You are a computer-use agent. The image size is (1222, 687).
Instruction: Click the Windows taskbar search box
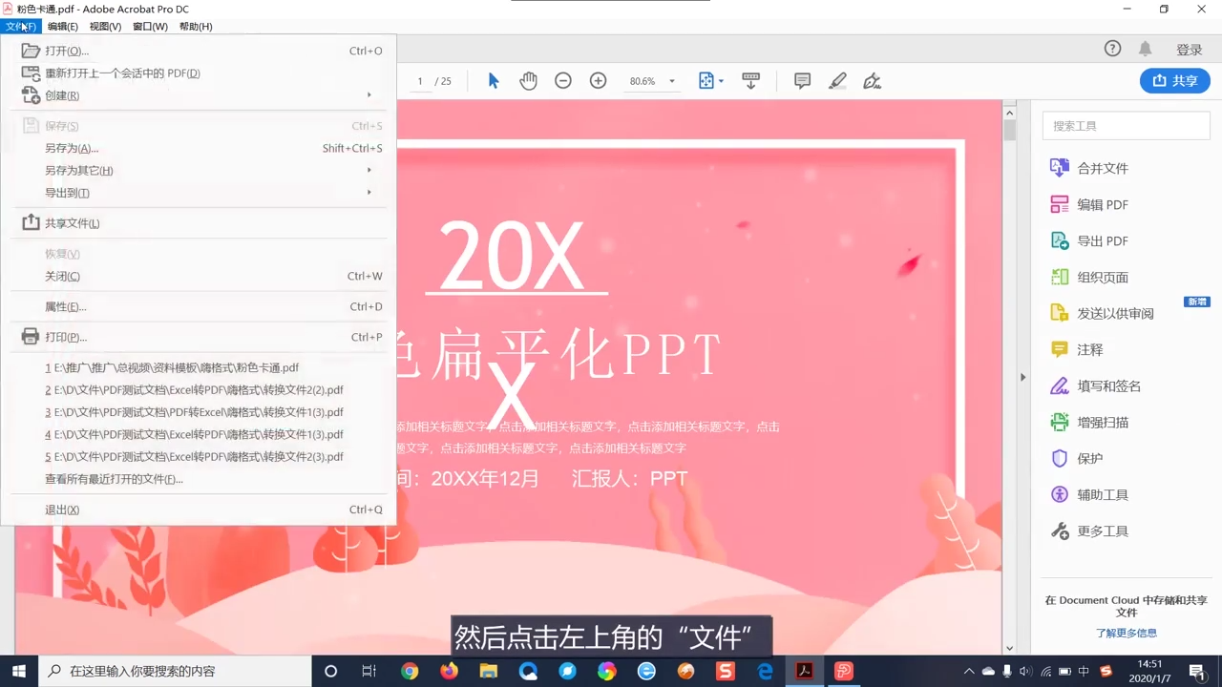(x=175, y=671)
